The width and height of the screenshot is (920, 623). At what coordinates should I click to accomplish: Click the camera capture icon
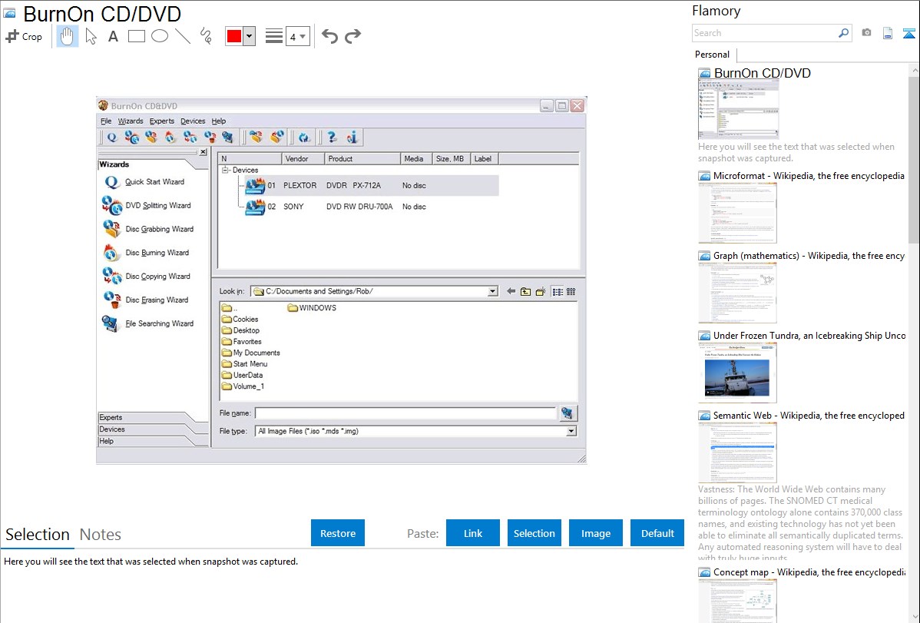click(866, 33)
